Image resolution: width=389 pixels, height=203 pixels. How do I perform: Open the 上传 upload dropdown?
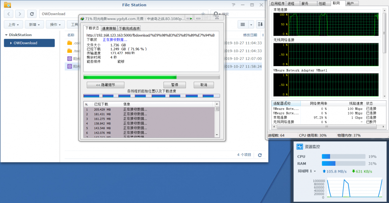tap(13, 25)
